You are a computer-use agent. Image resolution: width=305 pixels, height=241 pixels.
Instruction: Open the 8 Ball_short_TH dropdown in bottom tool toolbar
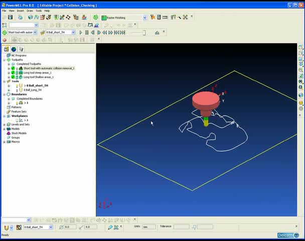coord(51,227)
